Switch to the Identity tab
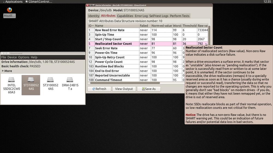The height and width of the screenshot is (153, 273). (94, 16)
